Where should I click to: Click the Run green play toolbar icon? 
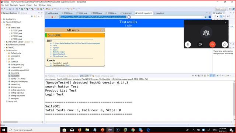coord(22,9)
